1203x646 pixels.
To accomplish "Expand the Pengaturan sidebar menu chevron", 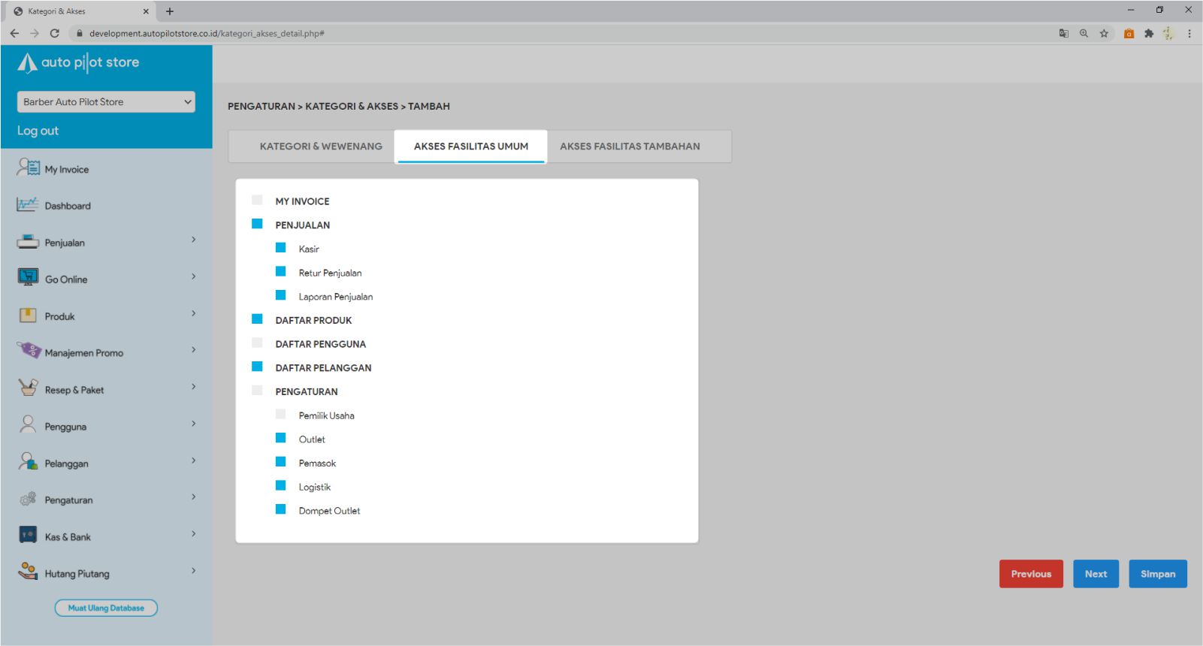I will [x=193, y=497].
